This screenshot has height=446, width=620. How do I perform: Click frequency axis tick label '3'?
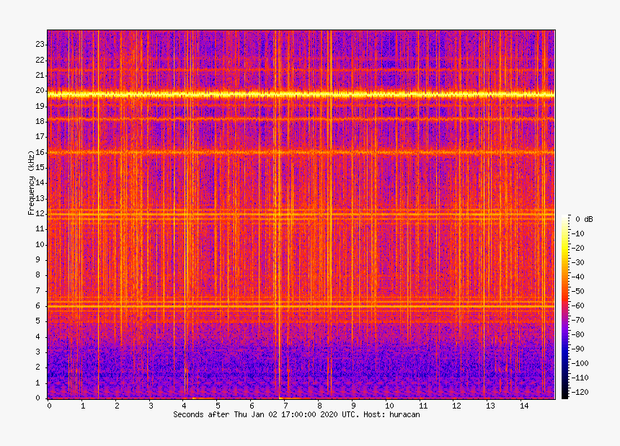38,352
